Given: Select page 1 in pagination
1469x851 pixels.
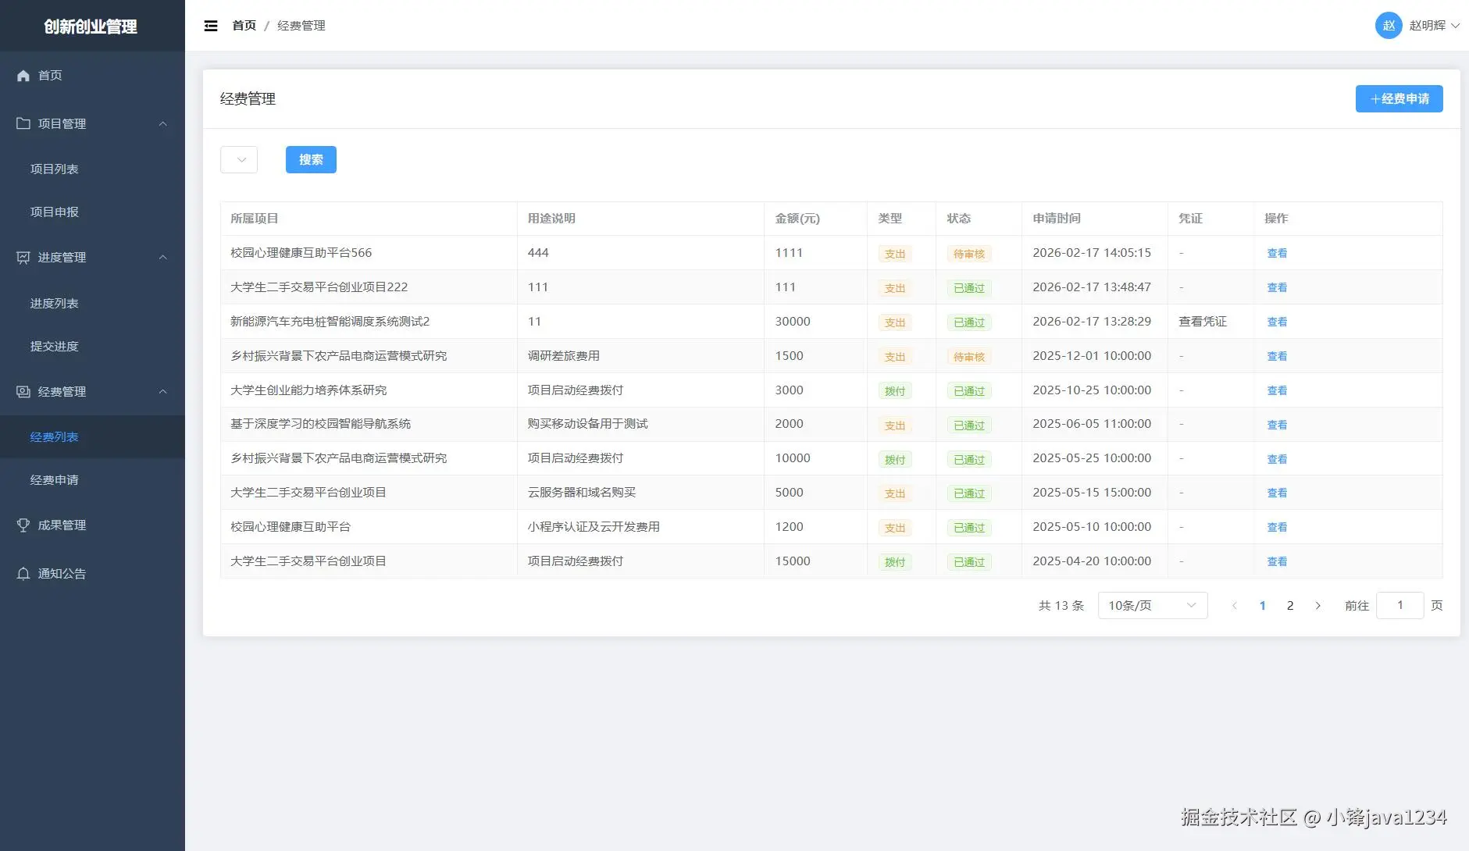Looking at the screenshot, I should [1262, 606].
